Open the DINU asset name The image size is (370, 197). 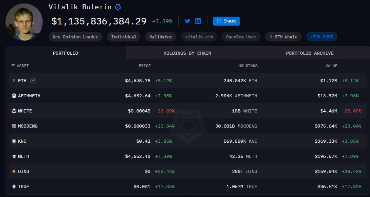[x=24, y=171]
